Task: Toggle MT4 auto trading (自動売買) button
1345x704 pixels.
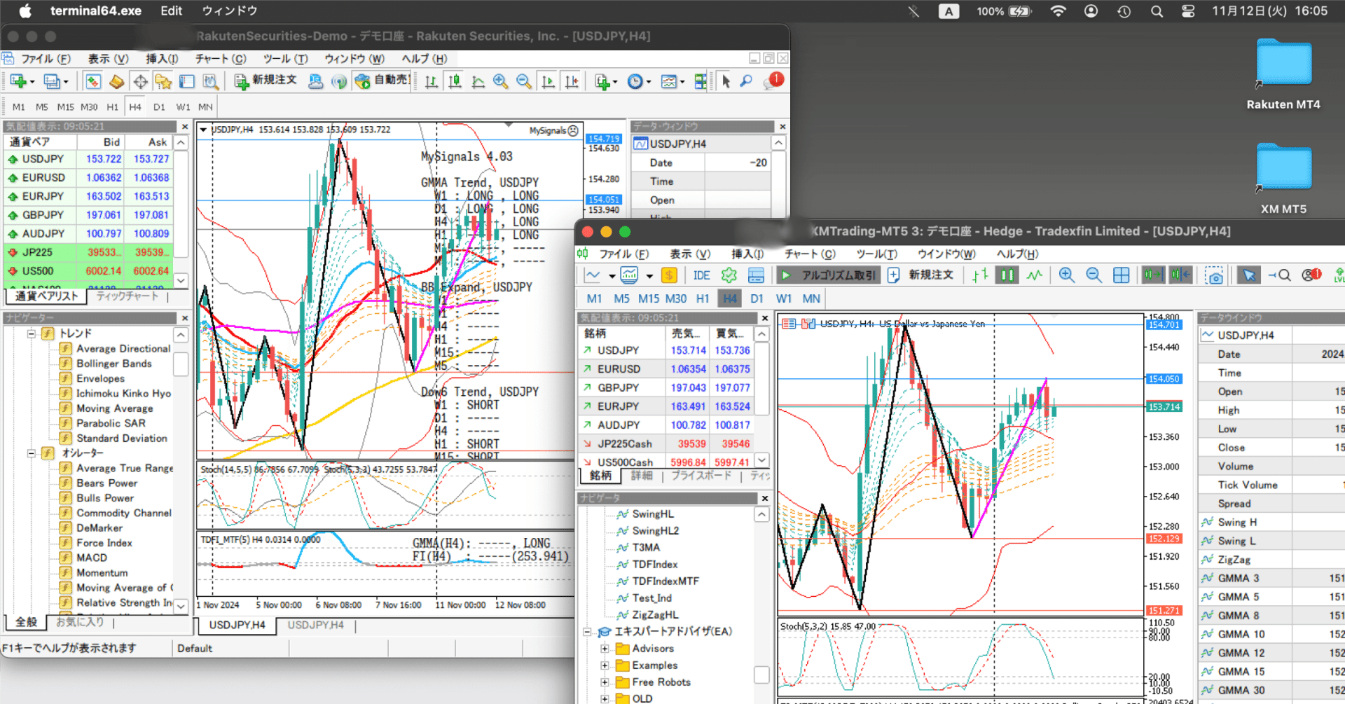Action: [x=382, y=81]
